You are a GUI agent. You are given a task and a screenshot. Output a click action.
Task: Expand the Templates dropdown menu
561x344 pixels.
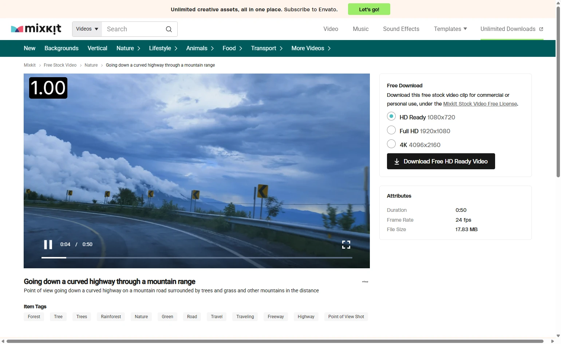click(450, 29)
